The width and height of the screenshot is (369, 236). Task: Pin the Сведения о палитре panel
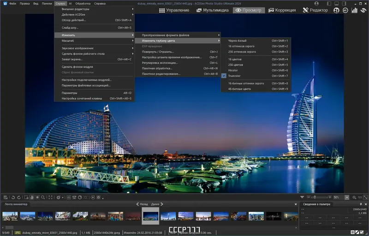(360, 204)
